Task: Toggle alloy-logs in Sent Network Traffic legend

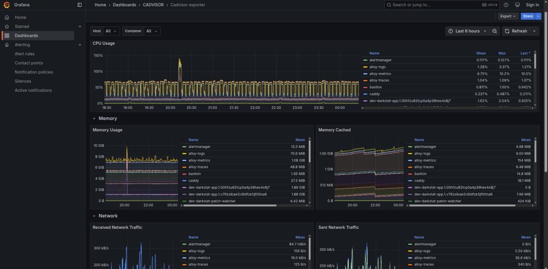Action: pyautogui.click(x=422, y=251)
